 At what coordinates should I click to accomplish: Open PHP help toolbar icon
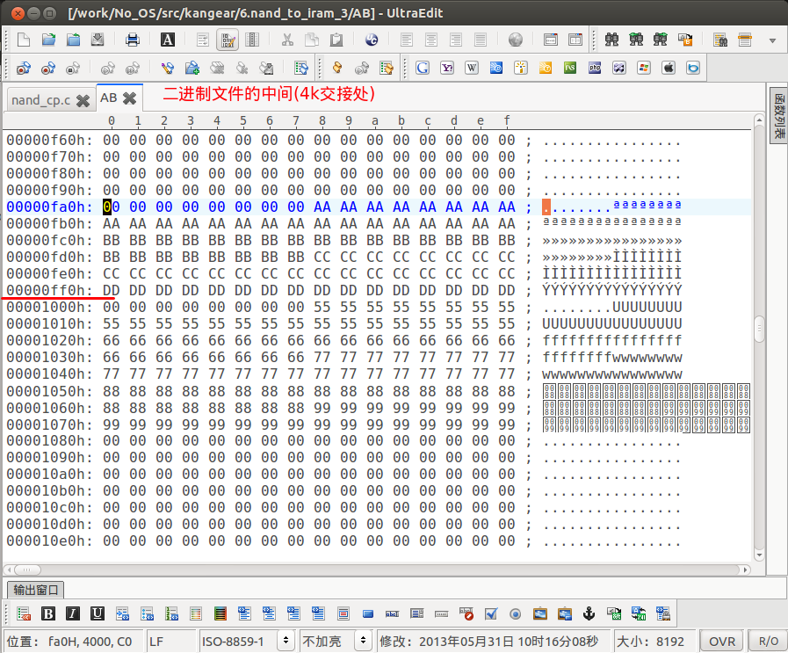tap(595, 68)
